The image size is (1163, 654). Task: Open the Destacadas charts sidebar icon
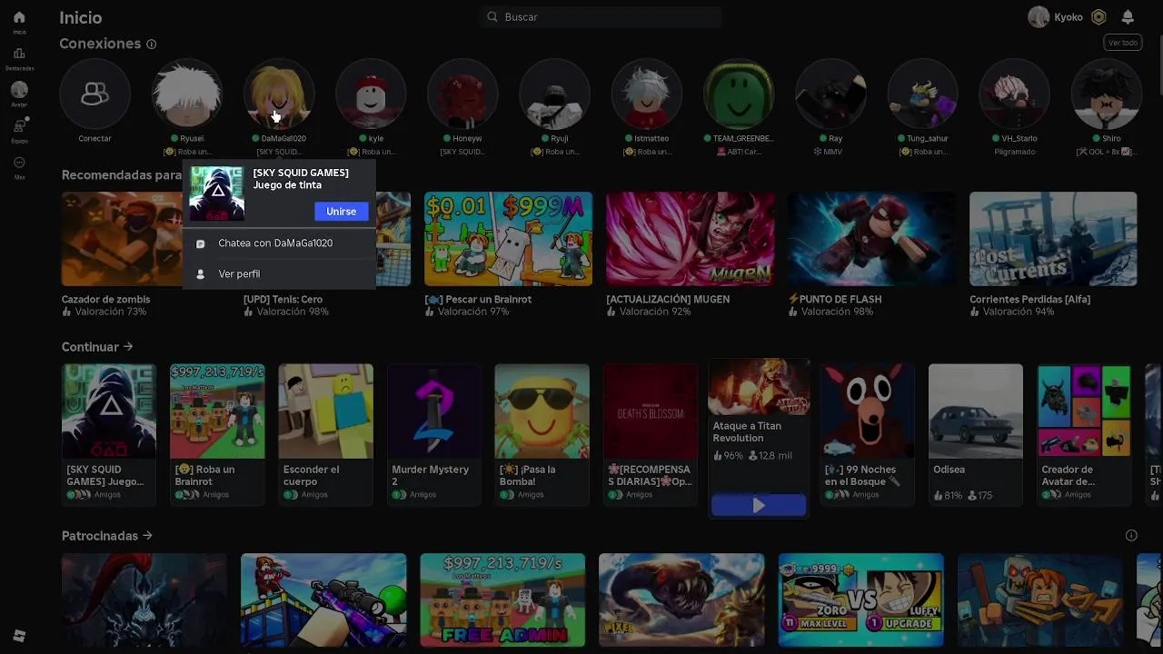19,54
